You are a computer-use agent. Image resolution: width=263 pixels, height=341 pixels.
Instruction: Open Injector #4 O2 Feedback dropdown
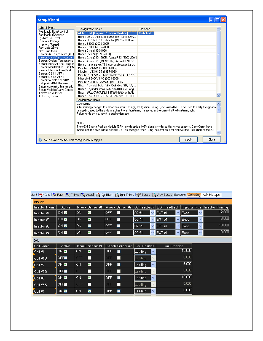(152, 233)
